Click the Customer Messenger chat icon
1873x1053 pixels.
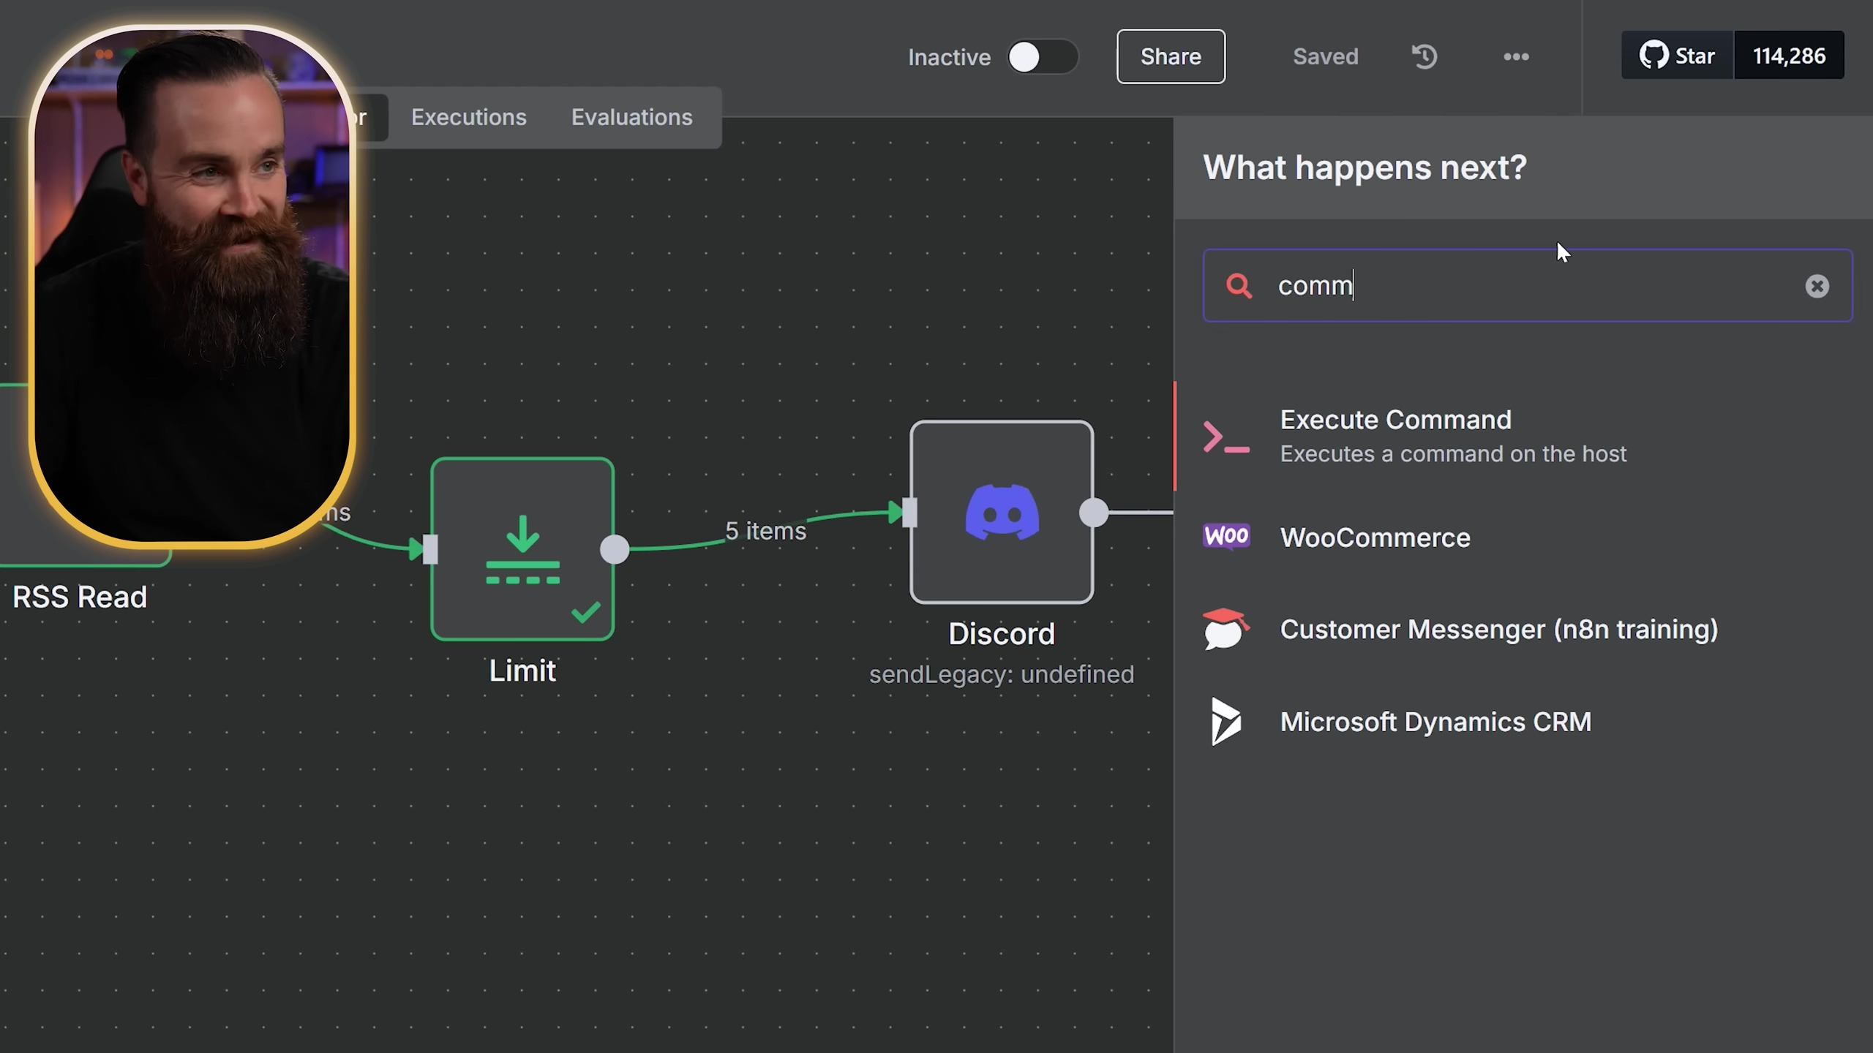click(1226, 629)
